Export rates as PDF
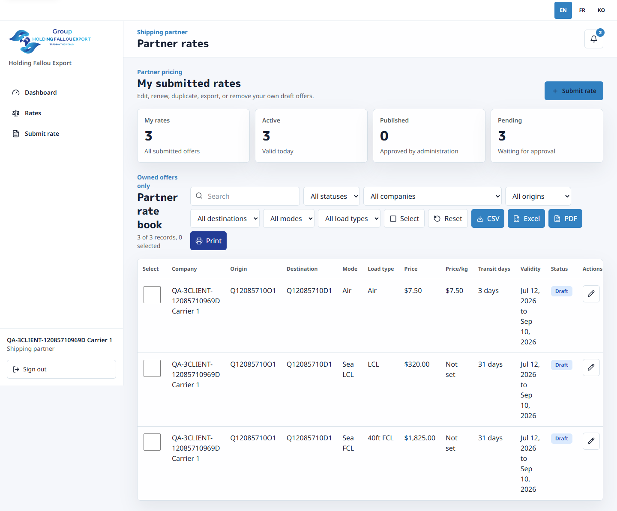Viewport: 617px width, 511px height. [x=565, y=218]
